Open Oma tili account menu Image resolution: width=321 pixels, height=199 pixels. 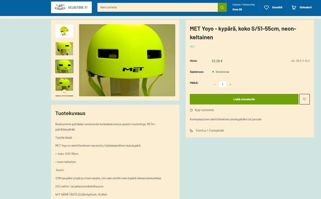237,9
